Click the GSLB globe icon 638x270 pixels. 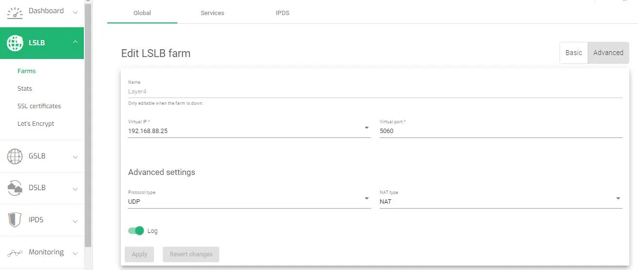(x=15, y=156)
